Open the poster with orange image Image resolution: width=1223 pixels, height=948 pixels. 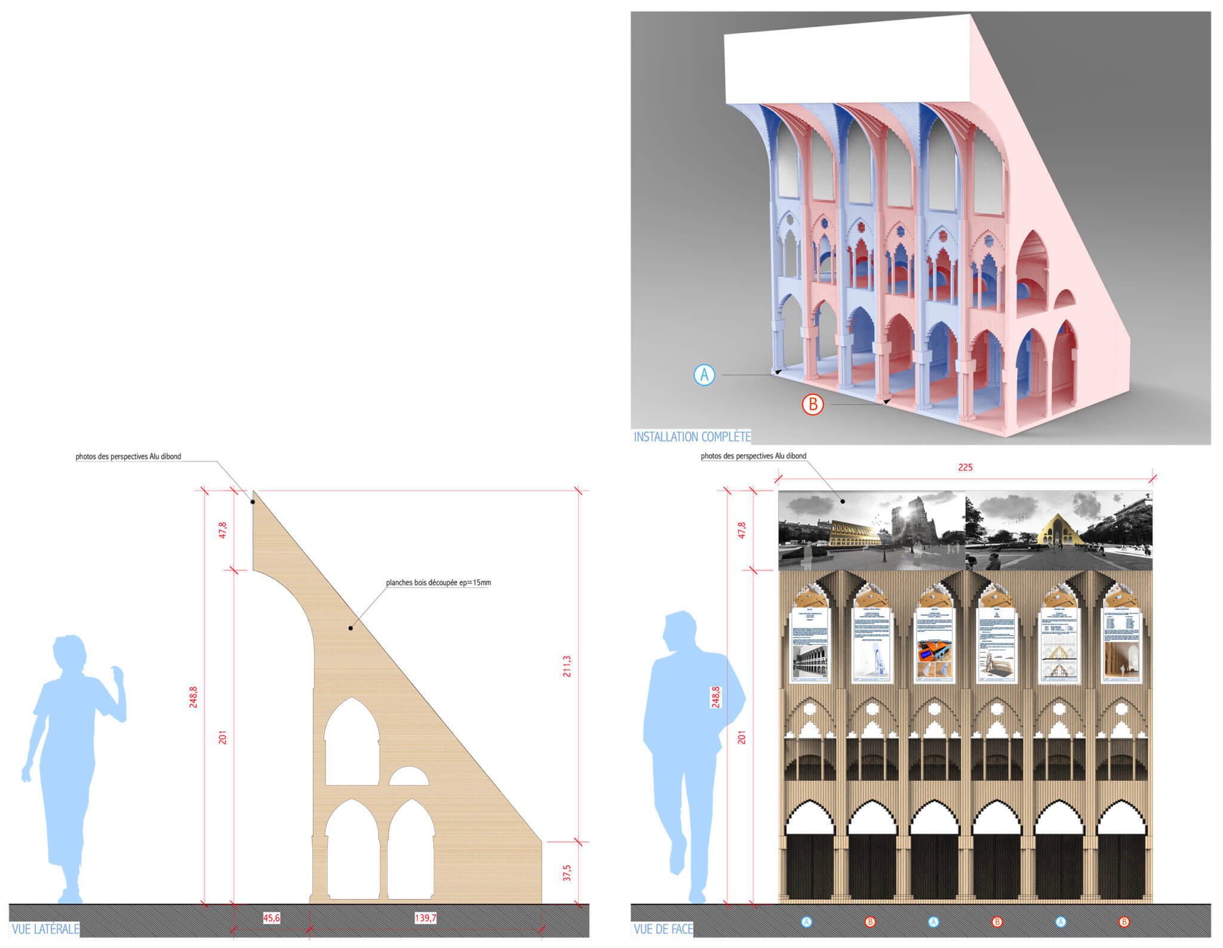[x=935, y=647]
